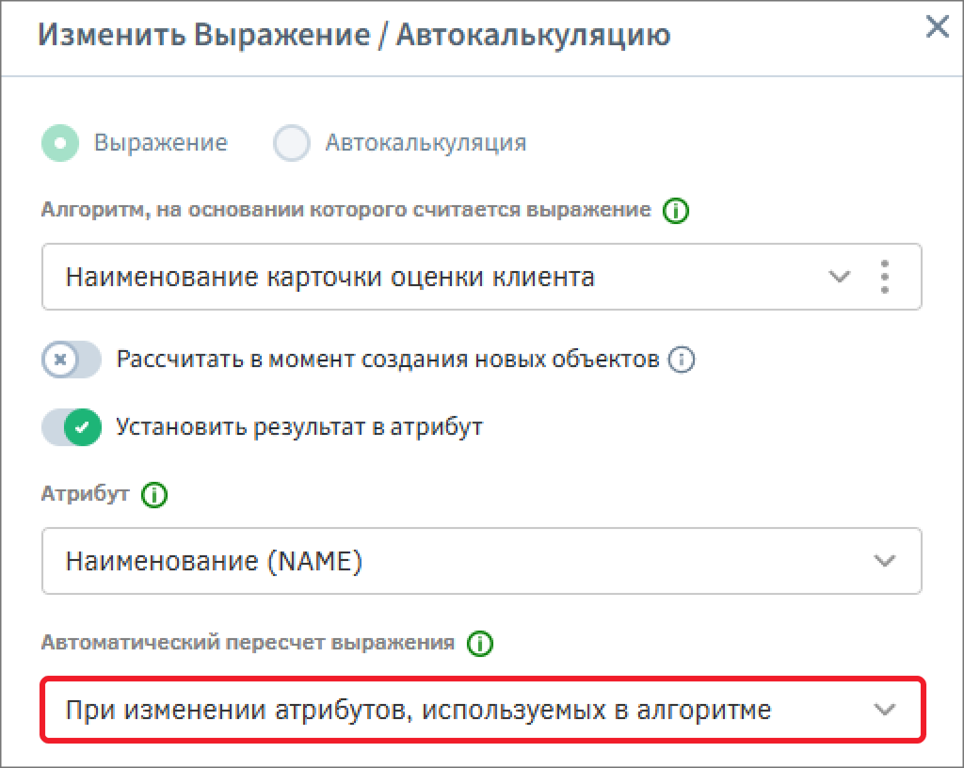Viewport: 964px width, 768px height.
Task: Click info icon next to 'Атрибут' label
Action: point(153,494)
